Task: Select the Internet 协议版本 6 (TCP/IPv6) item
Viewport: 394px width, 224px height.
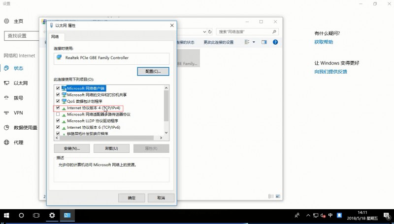Action: [x=94, y=127]
